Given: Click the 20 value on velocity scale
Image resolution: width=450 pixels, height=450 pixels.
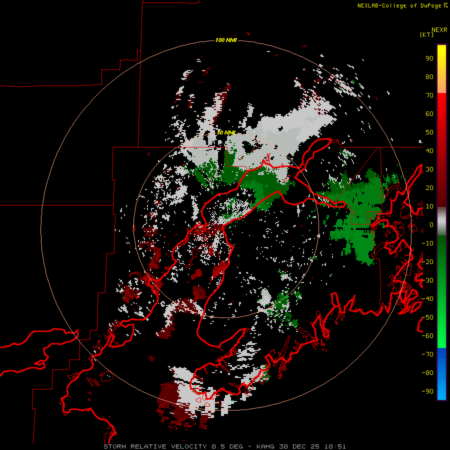Looking at the screenshot, I should pos(429,187).
